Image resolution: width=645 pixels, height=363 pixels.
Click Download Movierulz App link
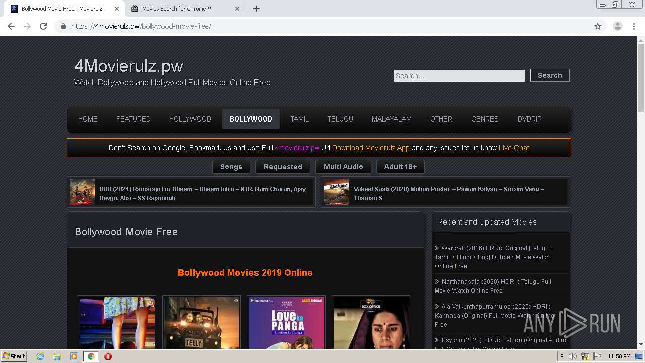(x=371, y=148)
